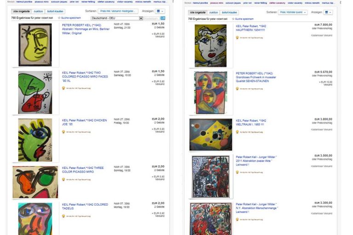The width and height of the screenshot is (353, 235).
Task: Open left 'Anzeigen' view layout dropdown
Action: tap(160, 11)
